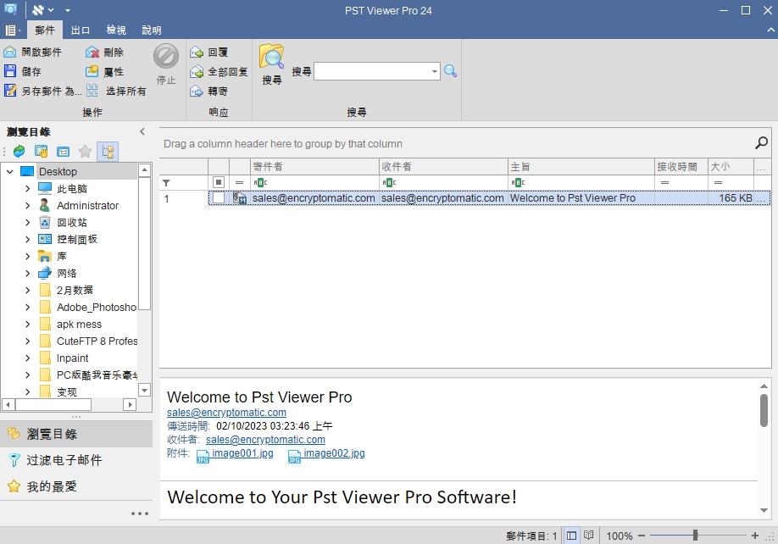The width and height of the screenshot is (778, 544).
Task: Click the 刪除 delete icon in ribbon
Action: click(92, 53)
